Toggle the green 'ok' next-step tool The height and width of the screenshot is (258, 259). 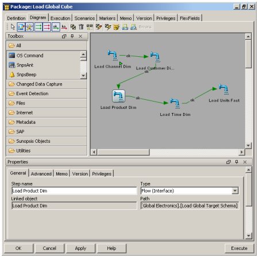(56, 27)
